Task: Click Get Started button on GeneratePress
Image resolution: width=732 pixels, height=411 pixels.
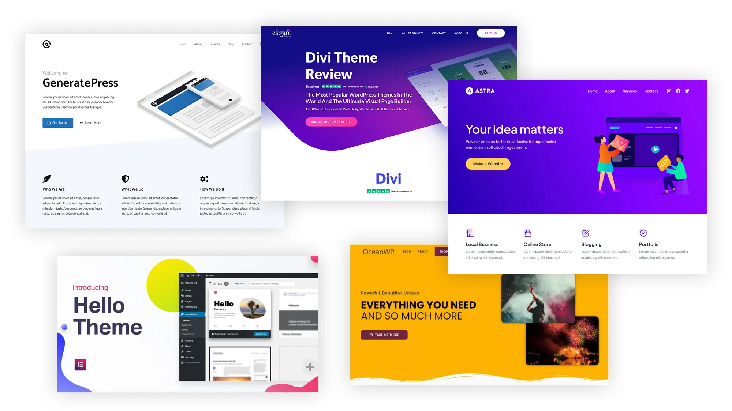Action: click(57, 122)
